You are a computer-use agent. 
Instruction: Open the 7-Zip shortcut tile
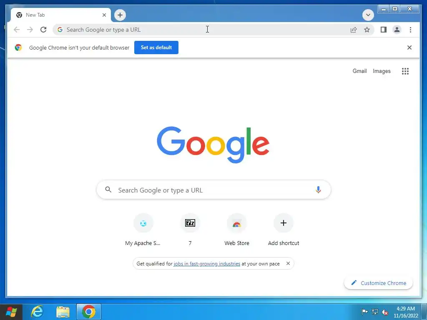(x=190, y=230)
